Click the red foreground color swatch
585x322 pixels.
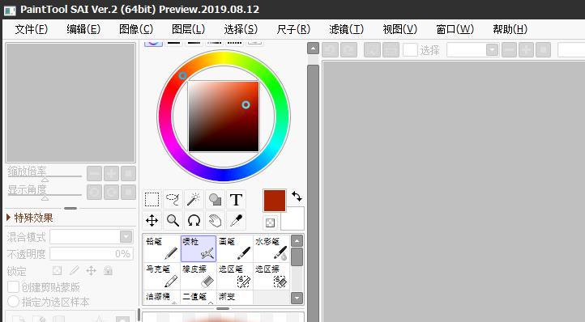(x=275, y=201)
